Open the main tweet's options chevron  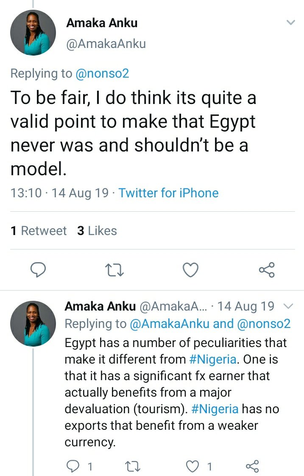click(x=290, y=22)
